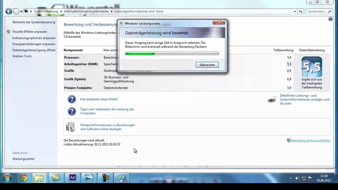Open Weitere Informationen zu Bewertungen online link
This screenshot has width=338, height=190.
coord(107,127)
